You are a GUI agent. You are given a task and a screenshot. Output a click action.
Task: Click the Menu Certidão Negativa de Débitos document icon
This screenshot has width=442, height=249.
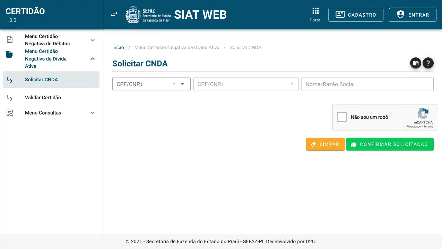click(10, 40)
